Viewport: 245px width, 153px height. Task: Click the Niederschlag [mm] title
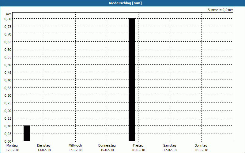pyautogui.click(x=125, y=3)
